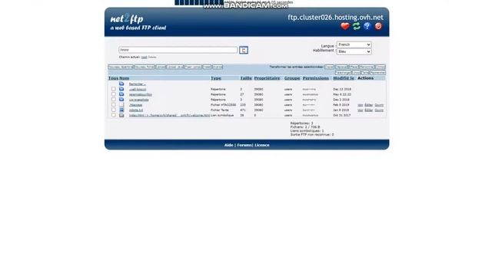Click the Licence footer link
The width and height of the screenshot is (492, 276).
point(262,145)
